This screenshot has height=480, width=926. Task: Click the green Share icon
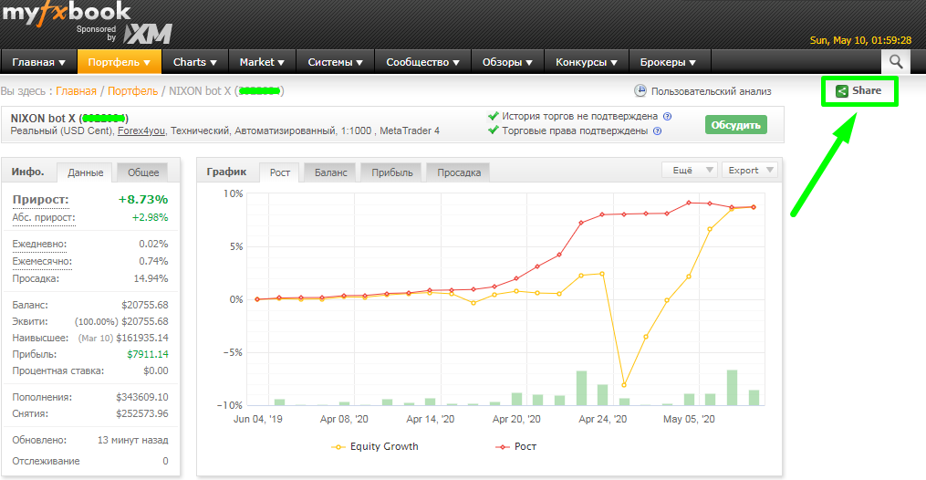point(841,91)
